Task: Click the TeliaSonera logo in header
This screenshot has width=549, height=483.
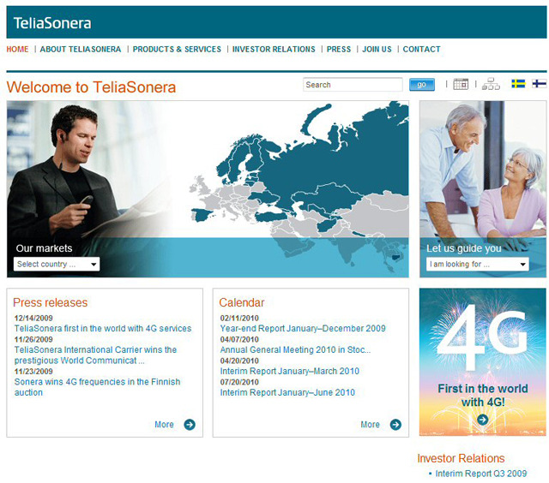Action: tap(52, 23)
